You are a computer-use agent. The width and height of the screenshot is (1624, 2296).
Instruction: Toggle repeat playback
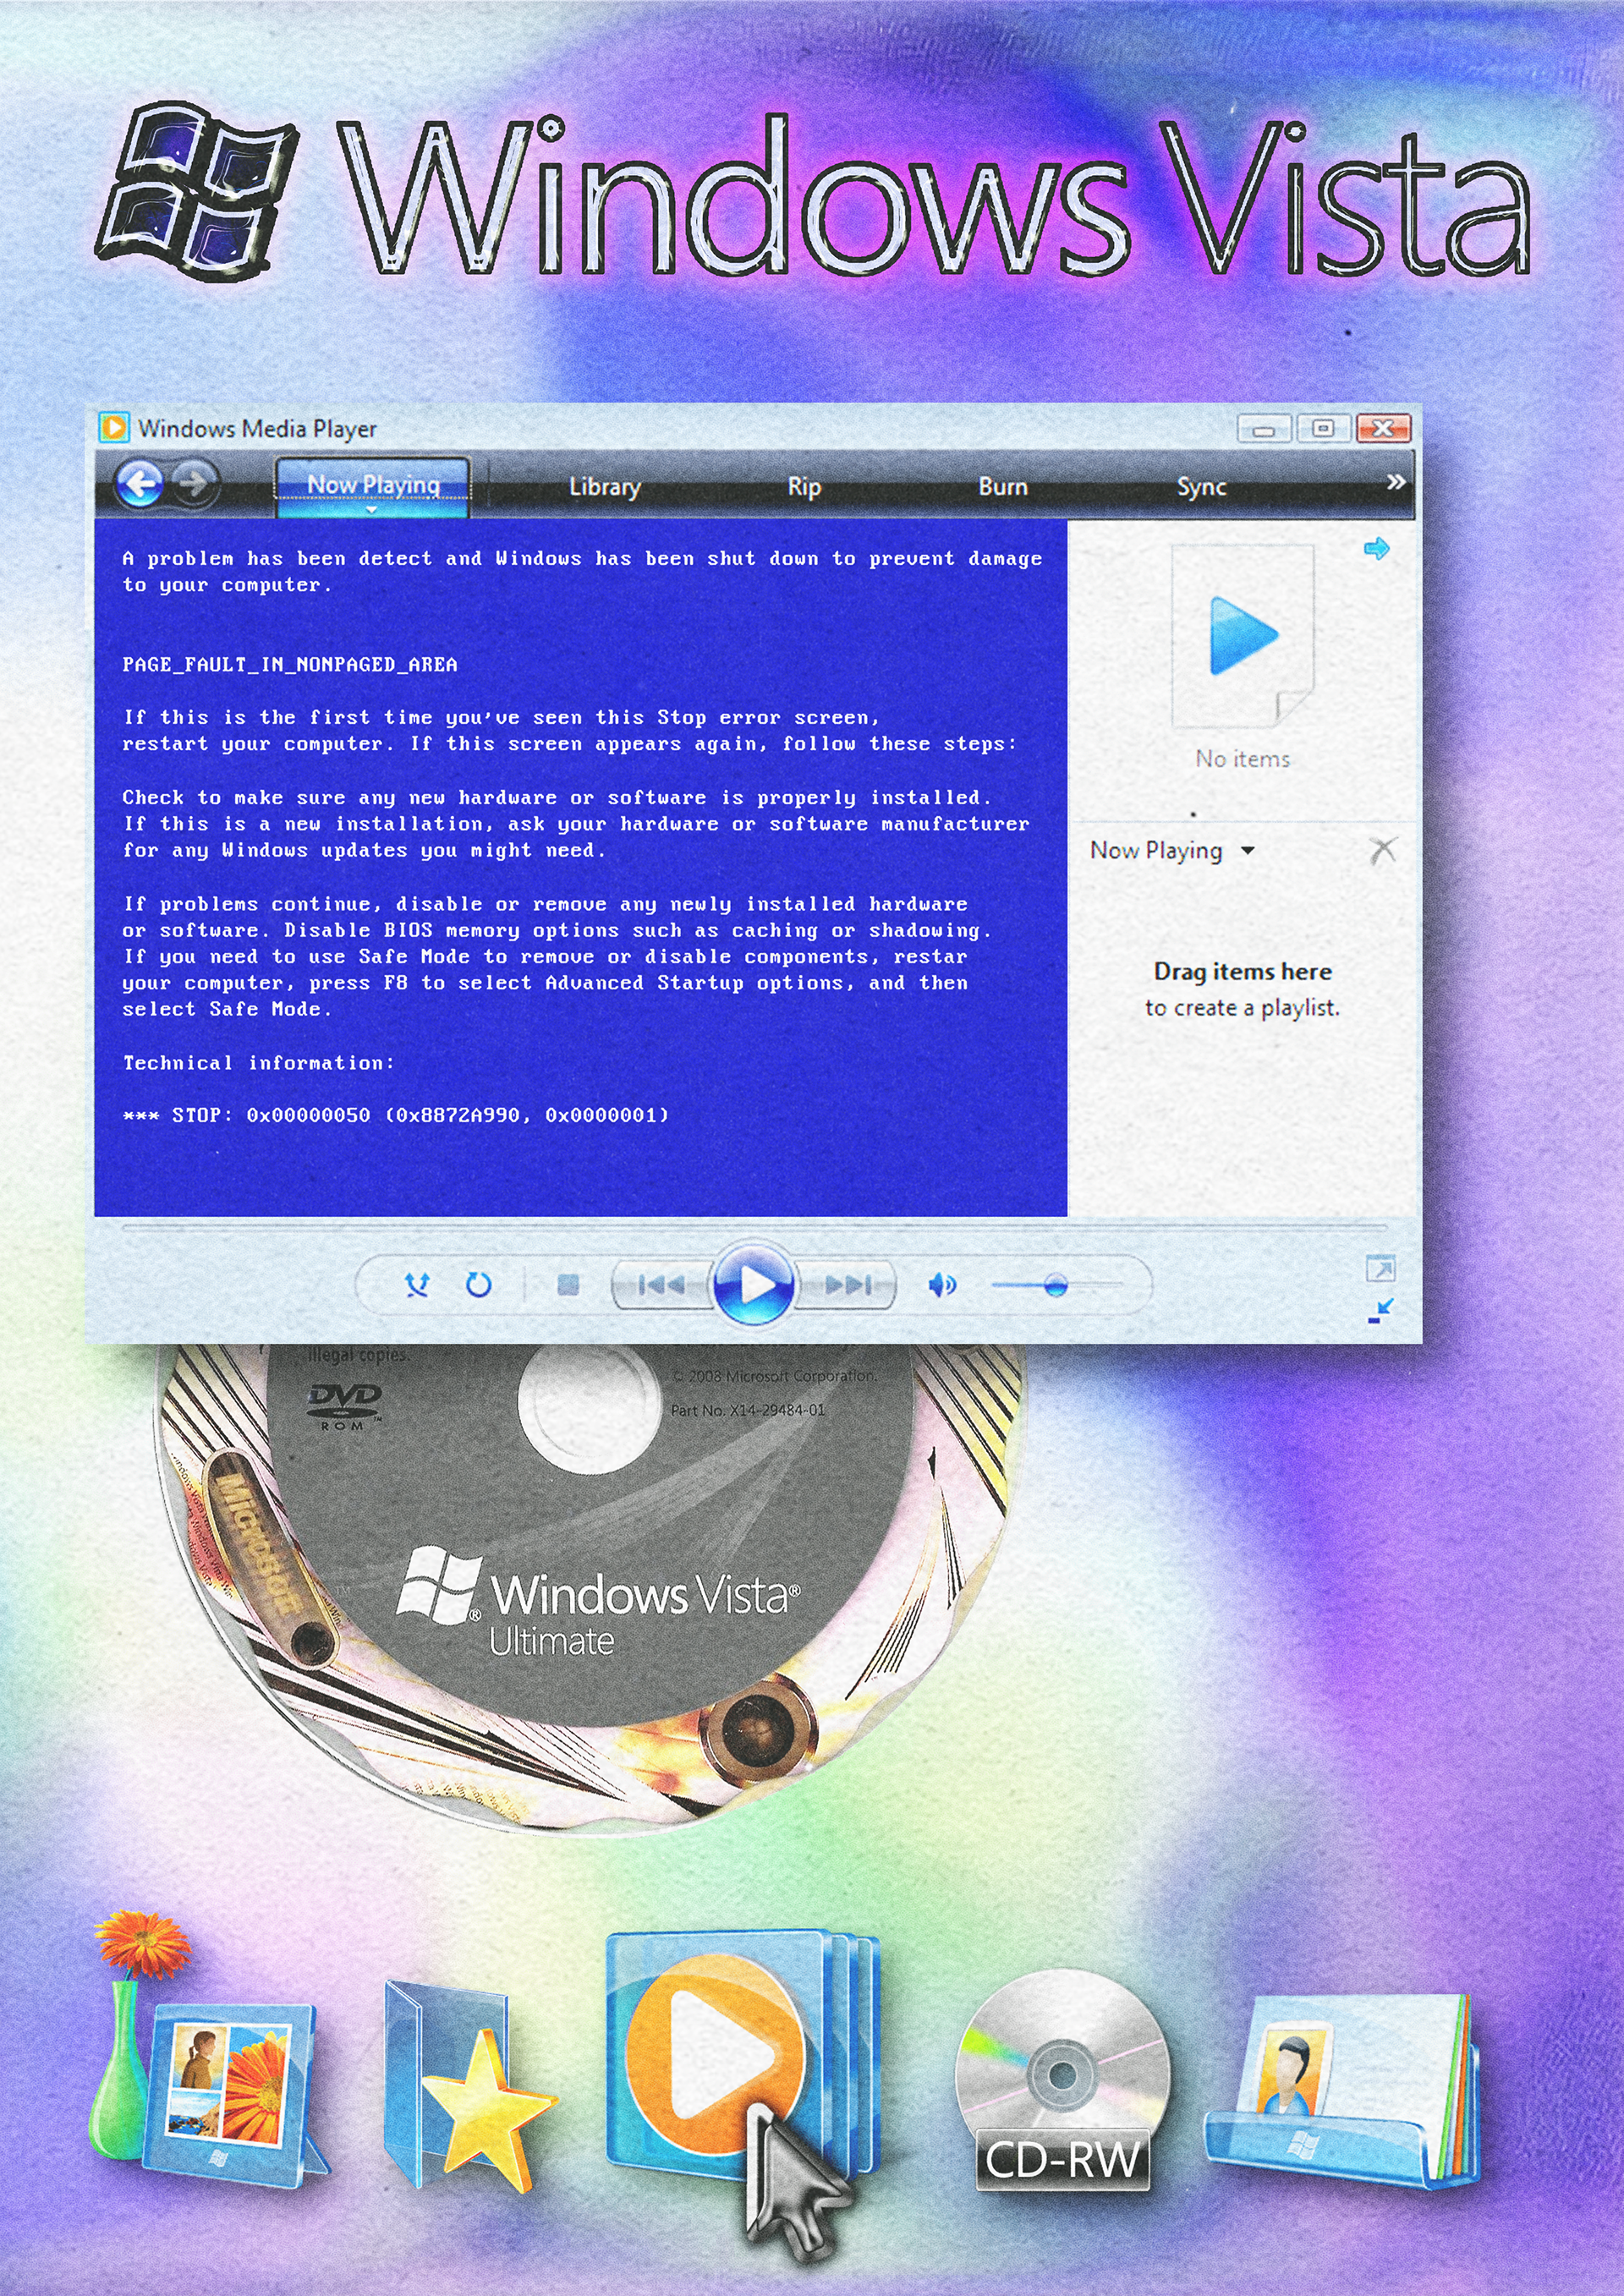(x=479, y=1284)
